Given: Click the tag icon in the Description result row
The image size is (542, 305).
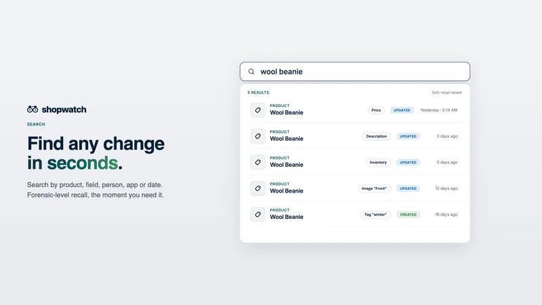Looking at the screenshot, I should tap(257, 136).
